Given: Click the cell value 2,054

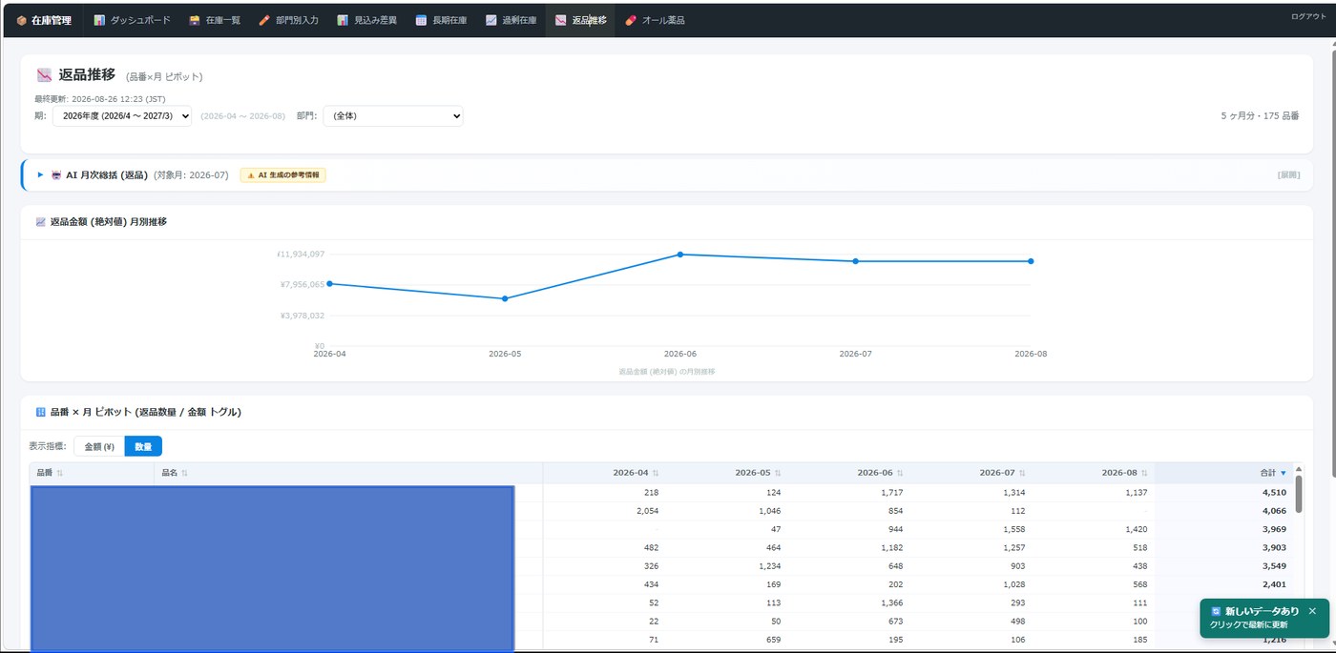Looking at the screenshot, I should (x=647, y=511).
